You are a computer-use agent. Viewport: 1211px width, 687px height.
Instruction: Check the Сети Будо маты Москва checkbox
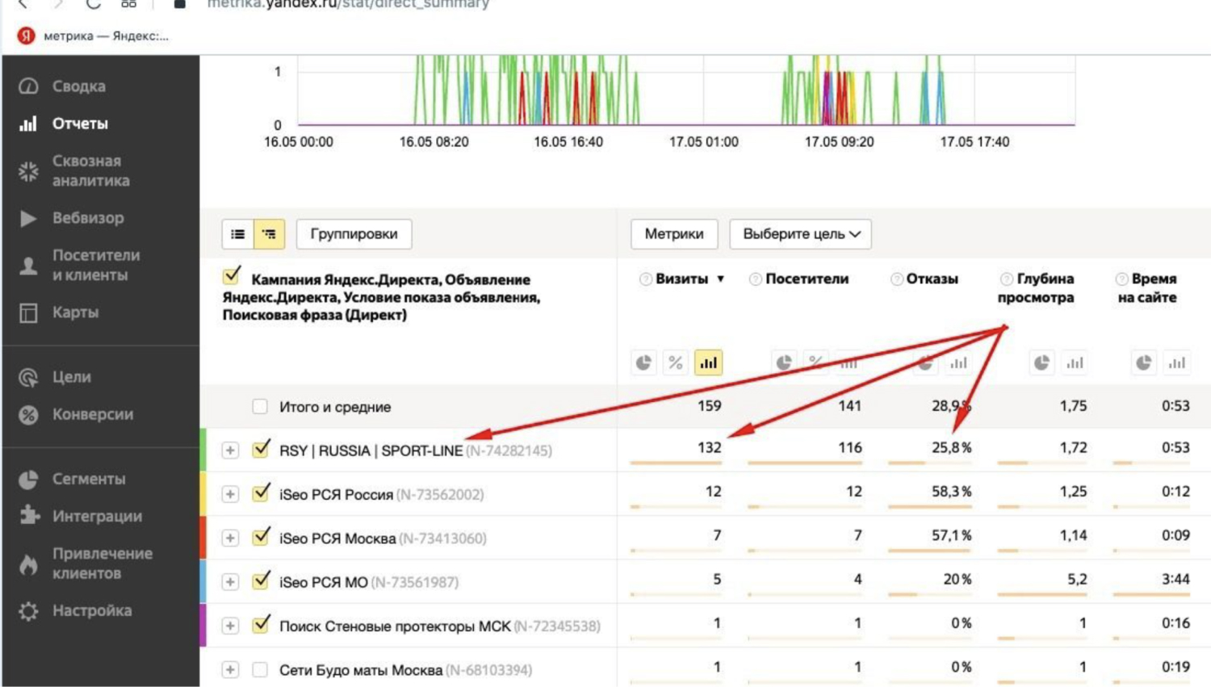click(x=260, y=669)
